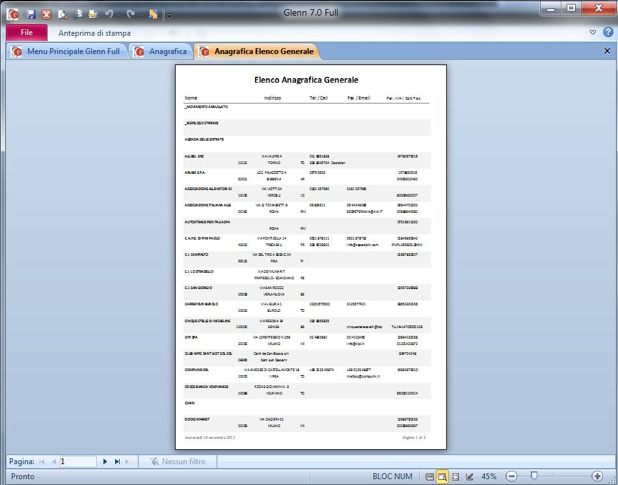
Task: Click the undo arrow icon
Action: pos(109,14)
